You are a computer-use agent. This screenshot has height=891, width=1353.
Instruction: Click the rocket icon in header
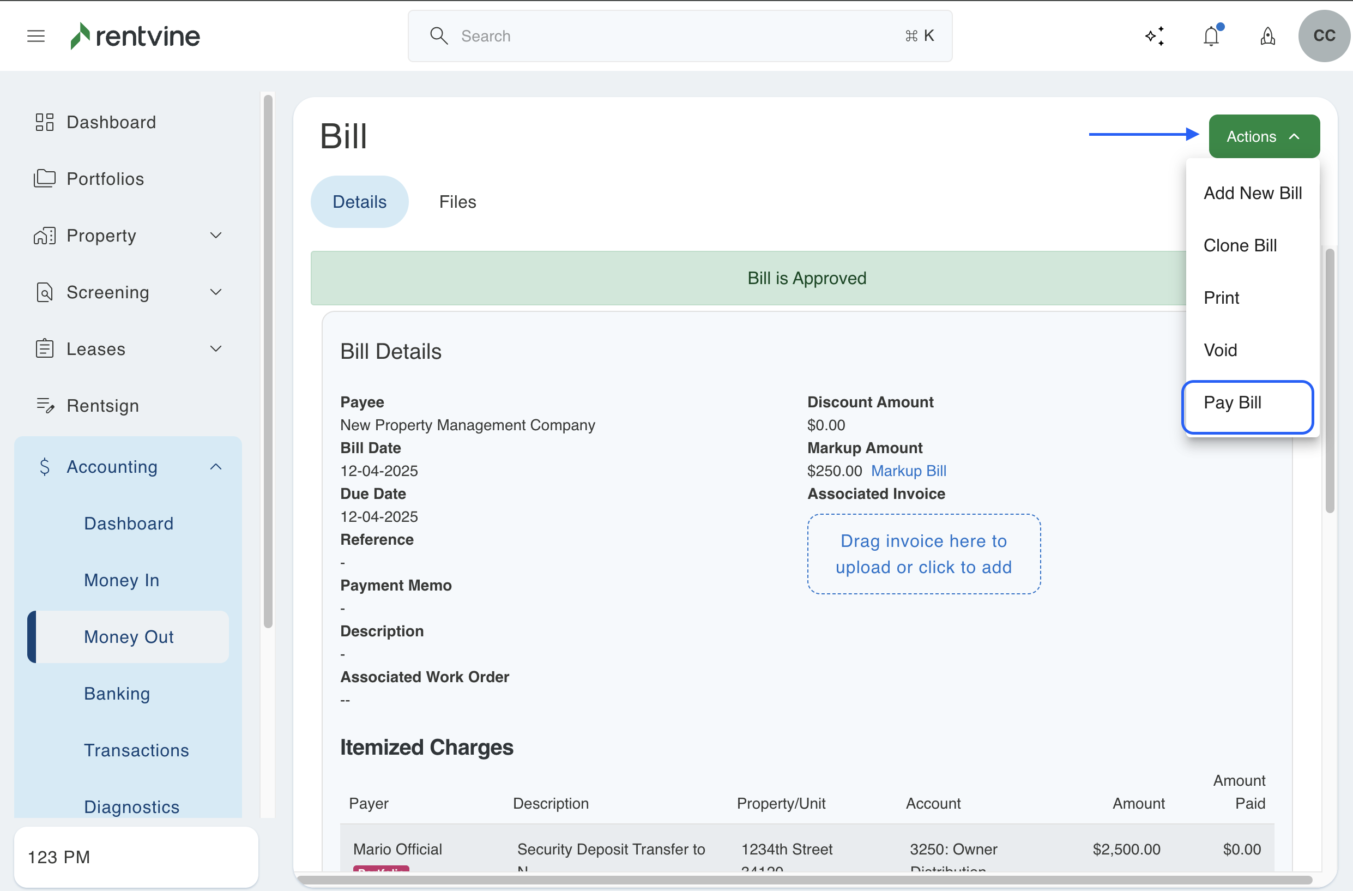(1267, 37)
